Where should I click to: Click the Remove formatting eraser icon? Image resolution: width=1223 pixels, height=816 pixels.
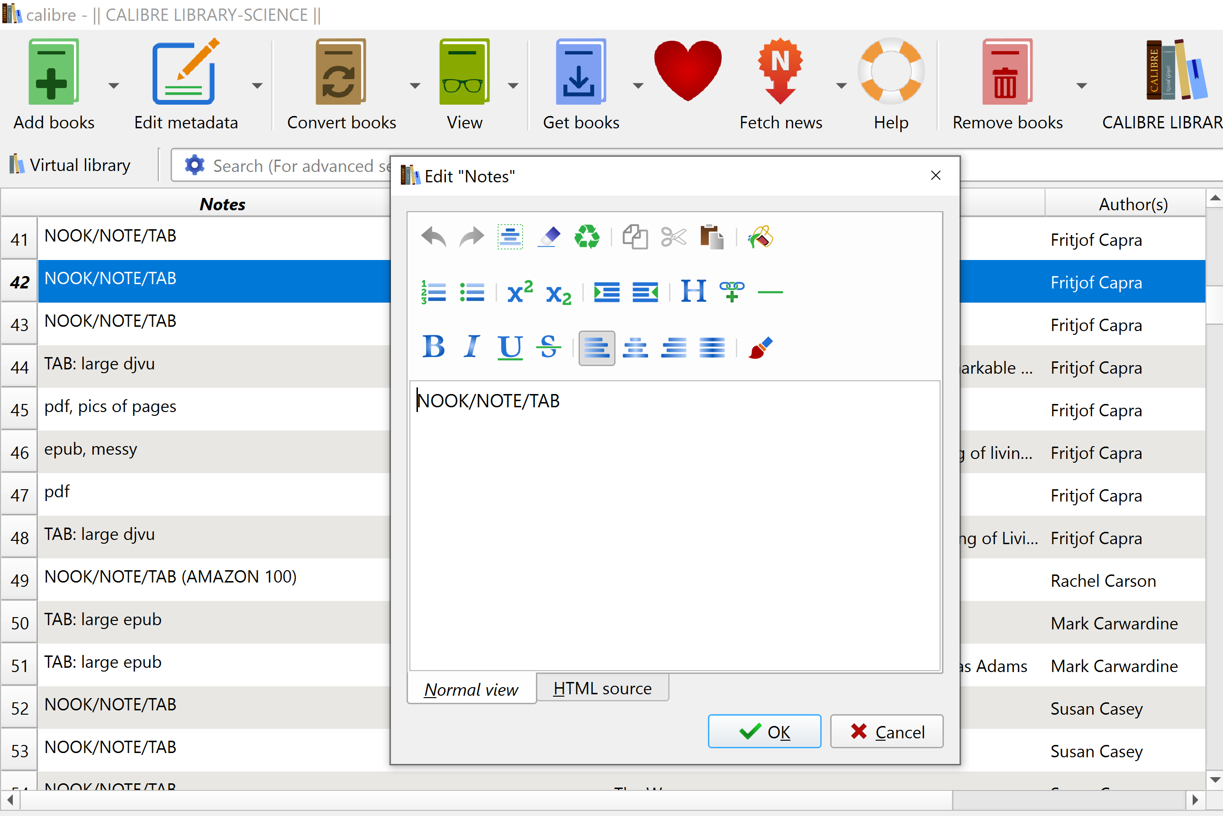(x=548, y=237)
